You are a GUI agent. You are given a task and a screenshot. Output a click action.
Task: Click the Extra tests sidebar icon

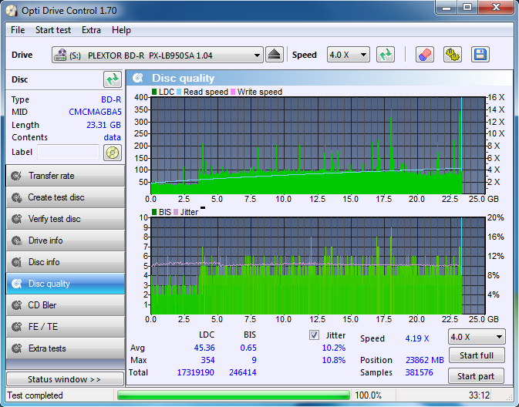click(16, 348)
